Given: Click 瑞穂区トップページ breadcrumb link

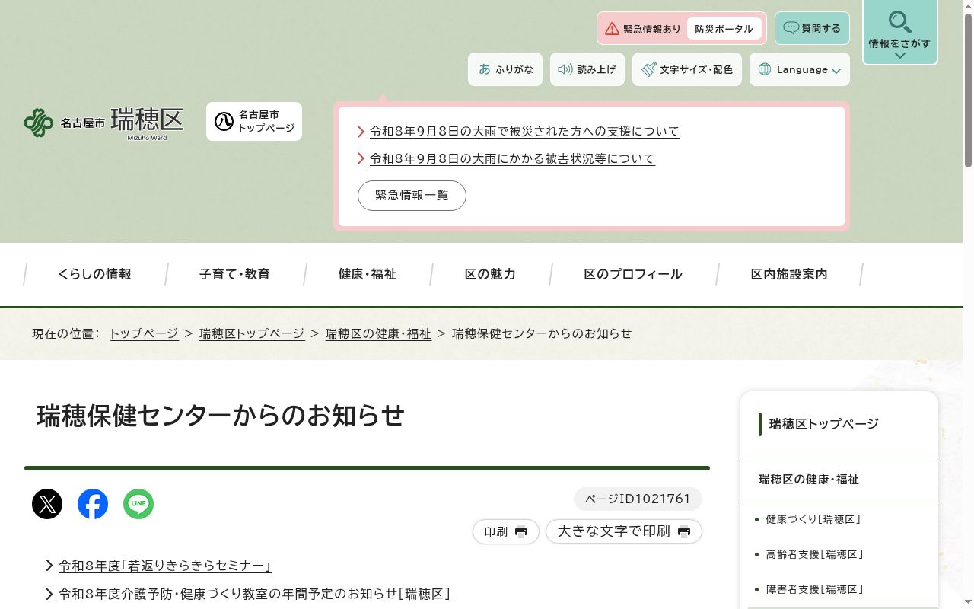Looking at the screenshot, I should click(x=252, y=333).
